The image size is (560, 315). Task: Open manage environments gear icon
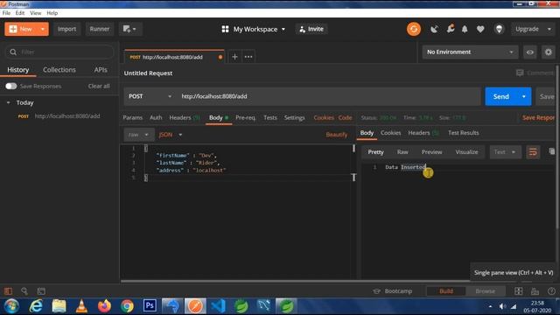pyautogui.click(x=549, y=52)
